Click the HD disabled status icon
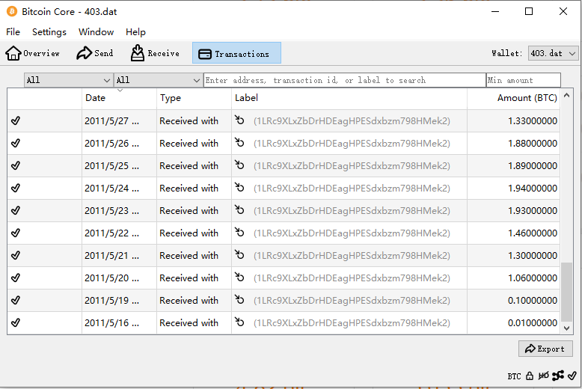Image resolution: width=582 pixels, height=389 pixels. coord(544,376)
